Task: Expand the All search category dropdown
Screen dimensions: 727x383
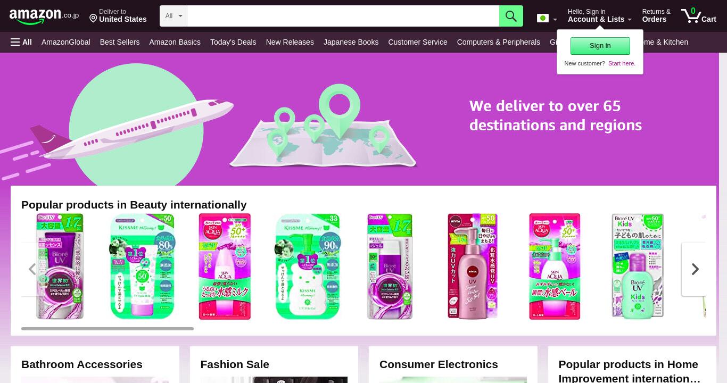Action: pyautogui.click(x=174, y=16)
